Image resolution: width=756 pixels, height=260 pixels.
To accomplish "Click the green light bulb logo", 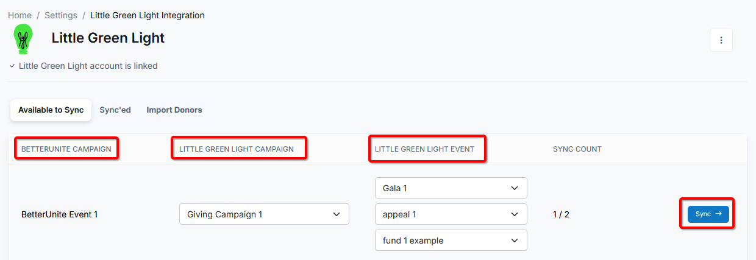I will pyautogui.click(x=24, y=39).
